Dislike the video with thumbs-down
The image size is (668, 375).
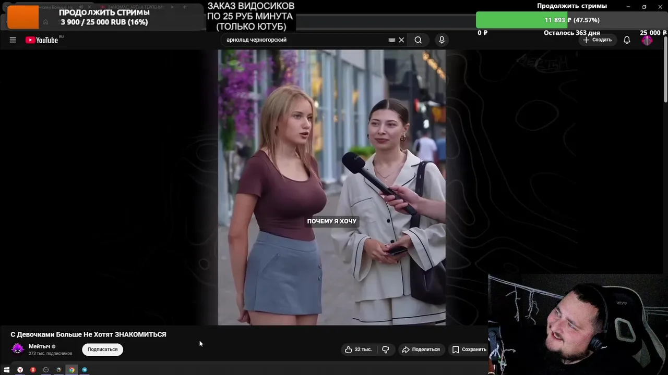386,349
